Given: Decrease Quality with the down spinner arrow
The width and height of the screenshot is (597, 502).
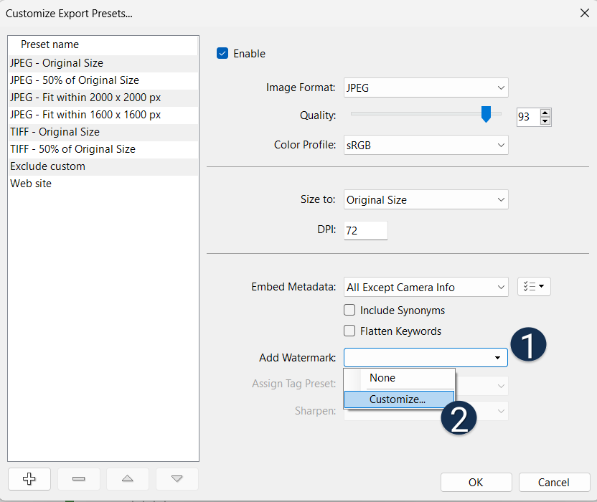Looking at the screenshot, I should [545, 120].
